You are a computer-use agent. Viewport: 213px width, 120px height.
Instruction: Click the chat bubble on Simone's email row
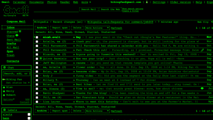[x=202, y=88]
